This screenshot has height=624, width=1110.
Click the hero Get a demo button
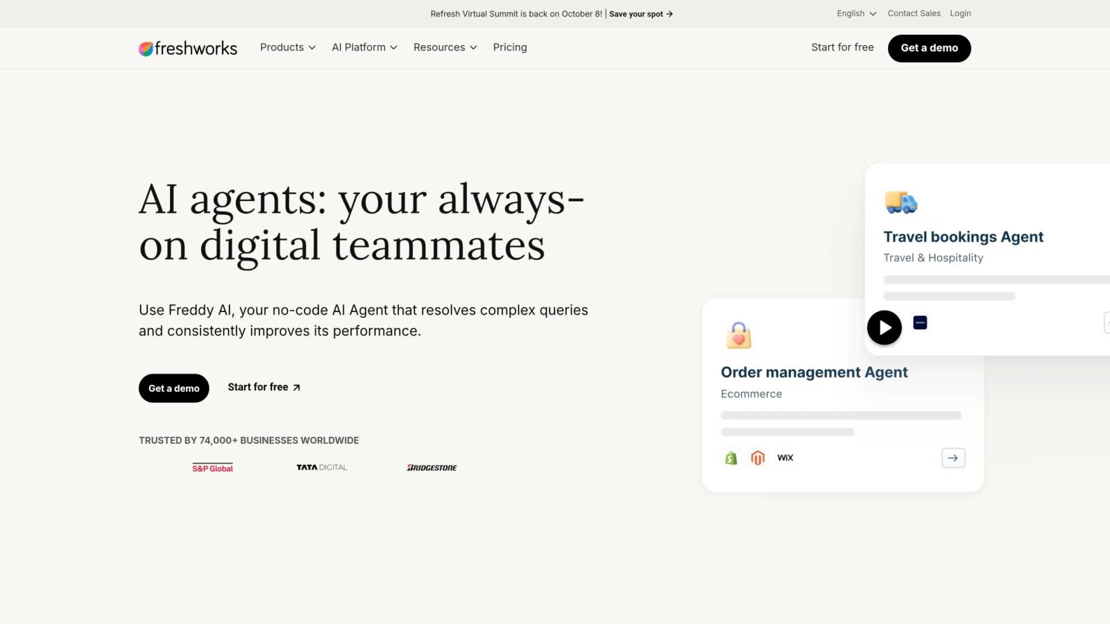click(x=174, y=388)
